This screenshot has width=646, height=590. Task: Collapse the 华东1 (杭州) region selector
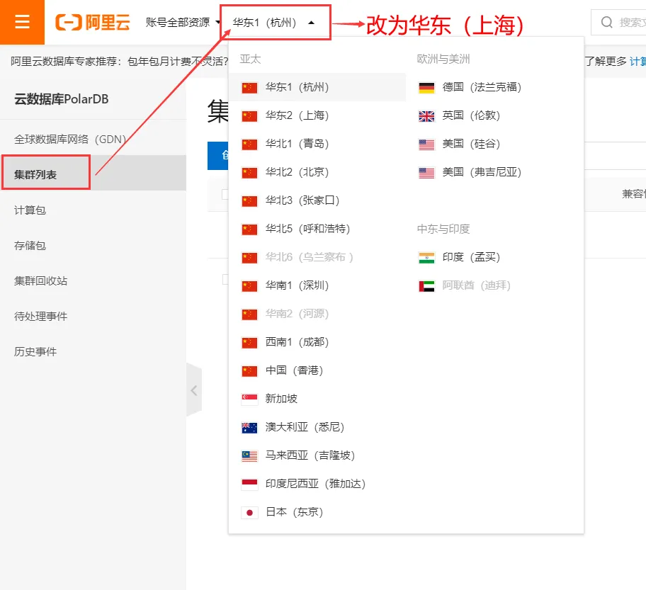click(275, 22)
